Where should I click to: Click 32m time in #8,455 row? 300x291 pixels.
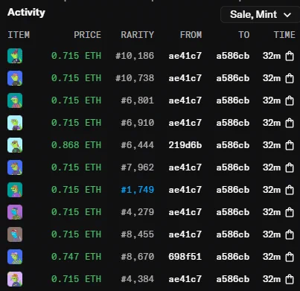tap(272, 234)
